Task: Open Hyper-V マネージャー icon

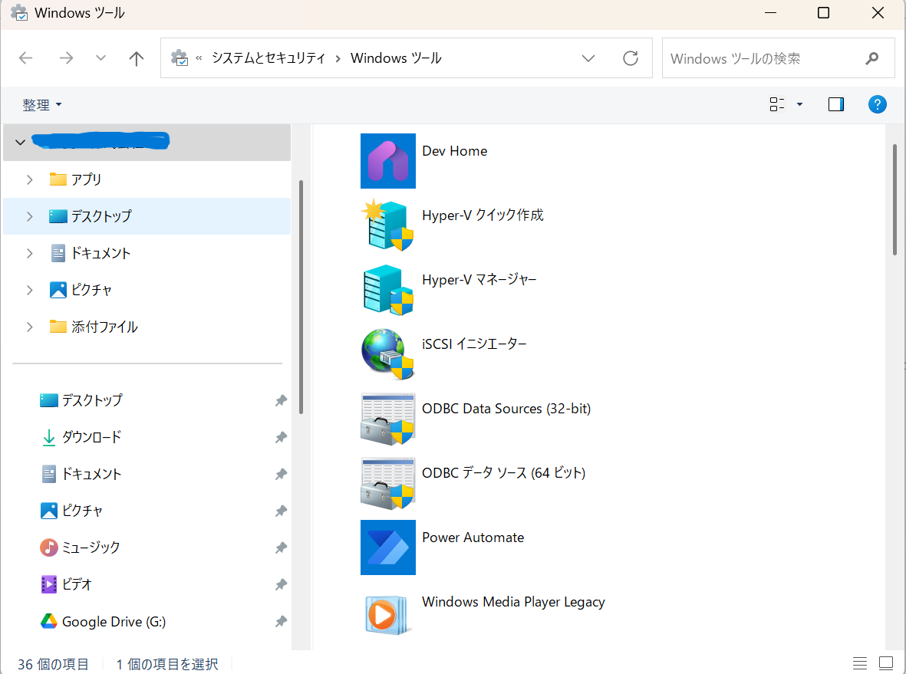Action: pyautogui.click(x=387, y=290)
